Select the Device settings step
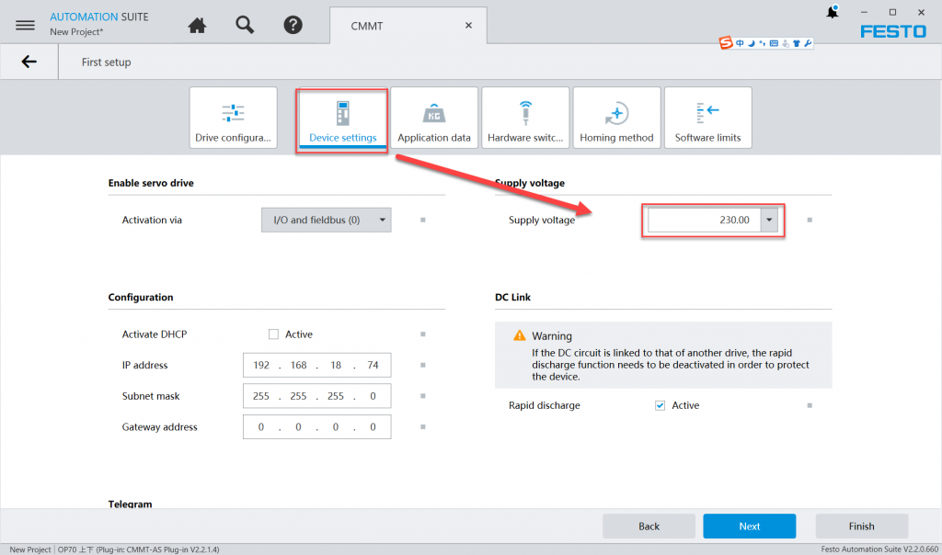This screenshot has width=942, height=555. point(342,118)
